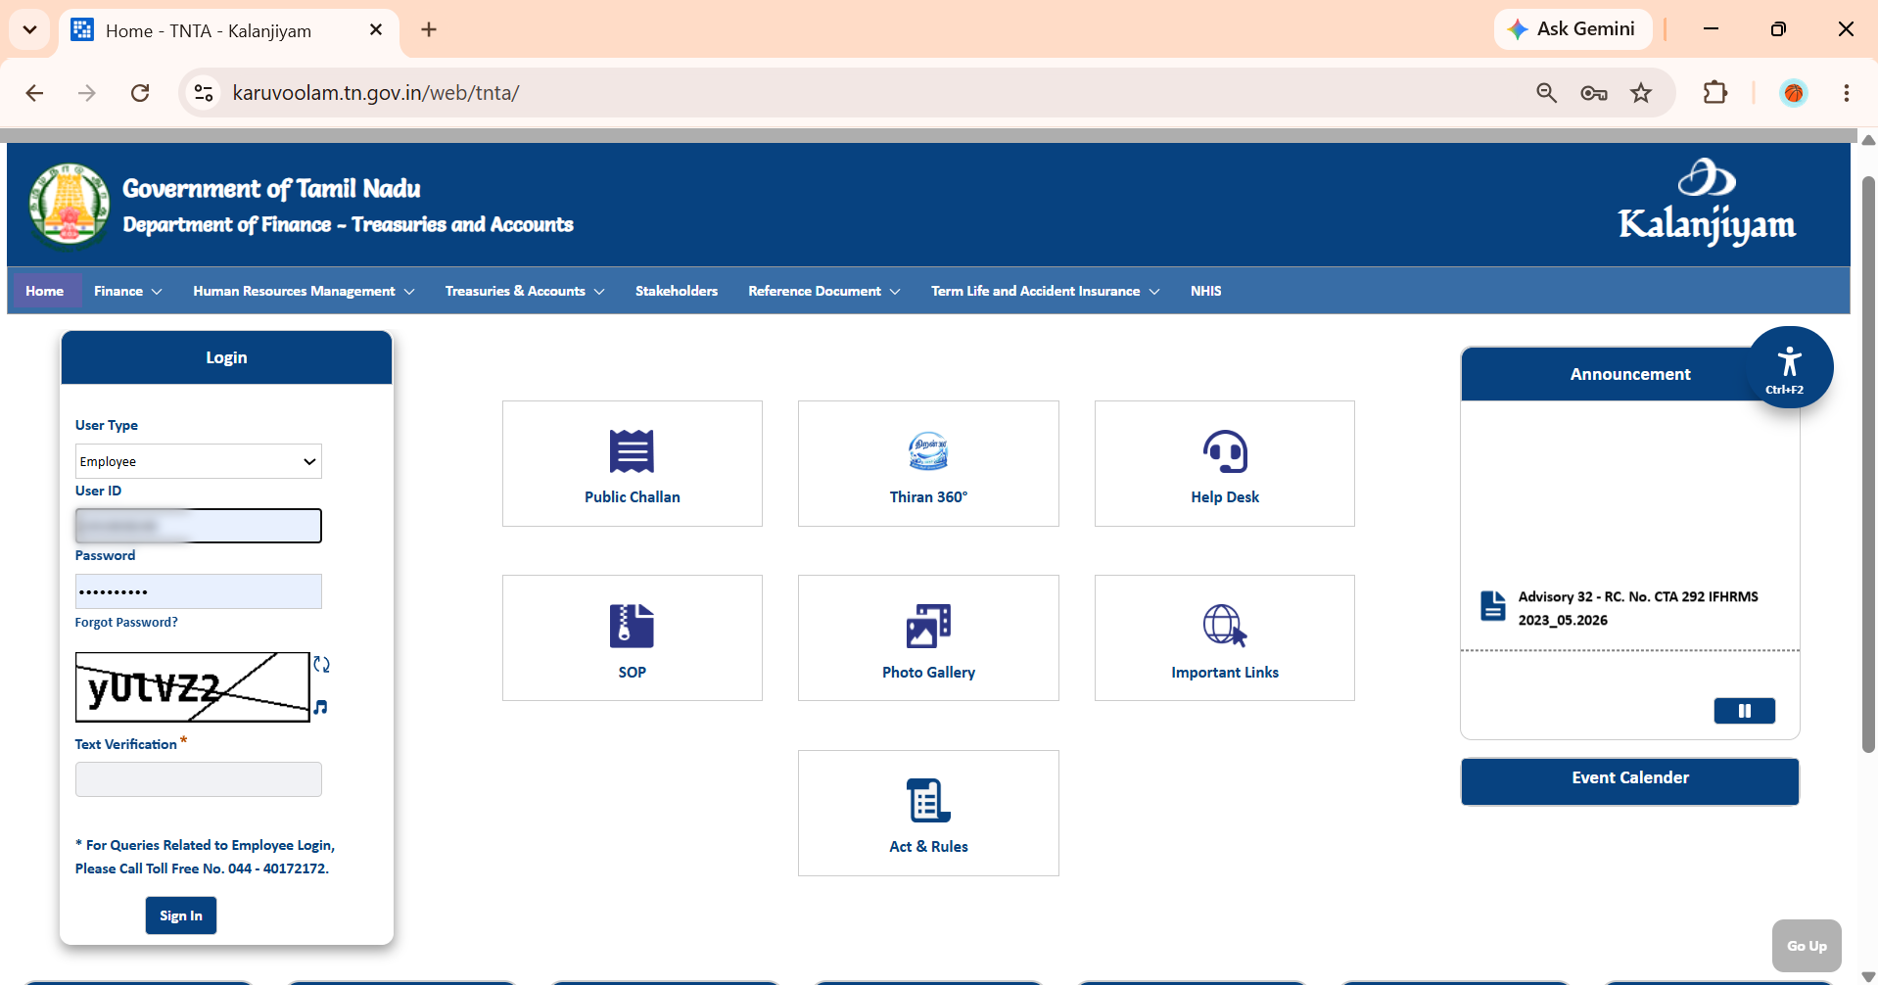The image size is (1878, 985).
Task: Open the Public Challan tile icon
Action: tap(632, 451)
